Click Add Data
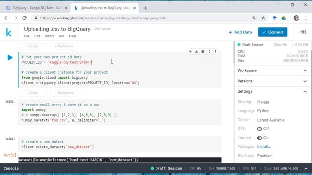Screen dimensions: 312x175 coord(240,32)
